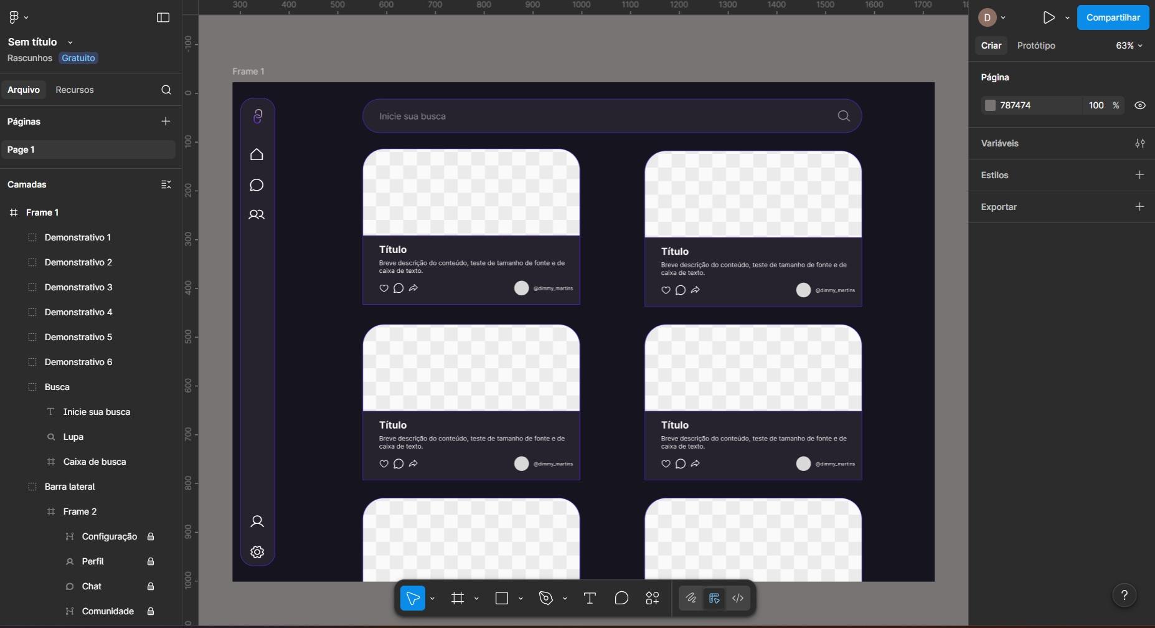The height and width of the screenshot is (628, 1155).
Task: Edit the page color hex value 787474
Action: pyautogui.click(x=1016, y=105)
